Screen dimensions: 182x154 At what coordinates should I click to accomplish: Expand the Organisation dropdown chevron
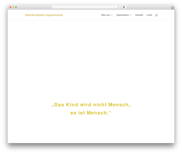pyautogui.click(x=131, y=15)
